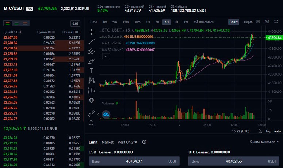The width and height of the screenshot is (283, 168).
Task: Select the brush drawing tool
Action: [x=92, y=61]
